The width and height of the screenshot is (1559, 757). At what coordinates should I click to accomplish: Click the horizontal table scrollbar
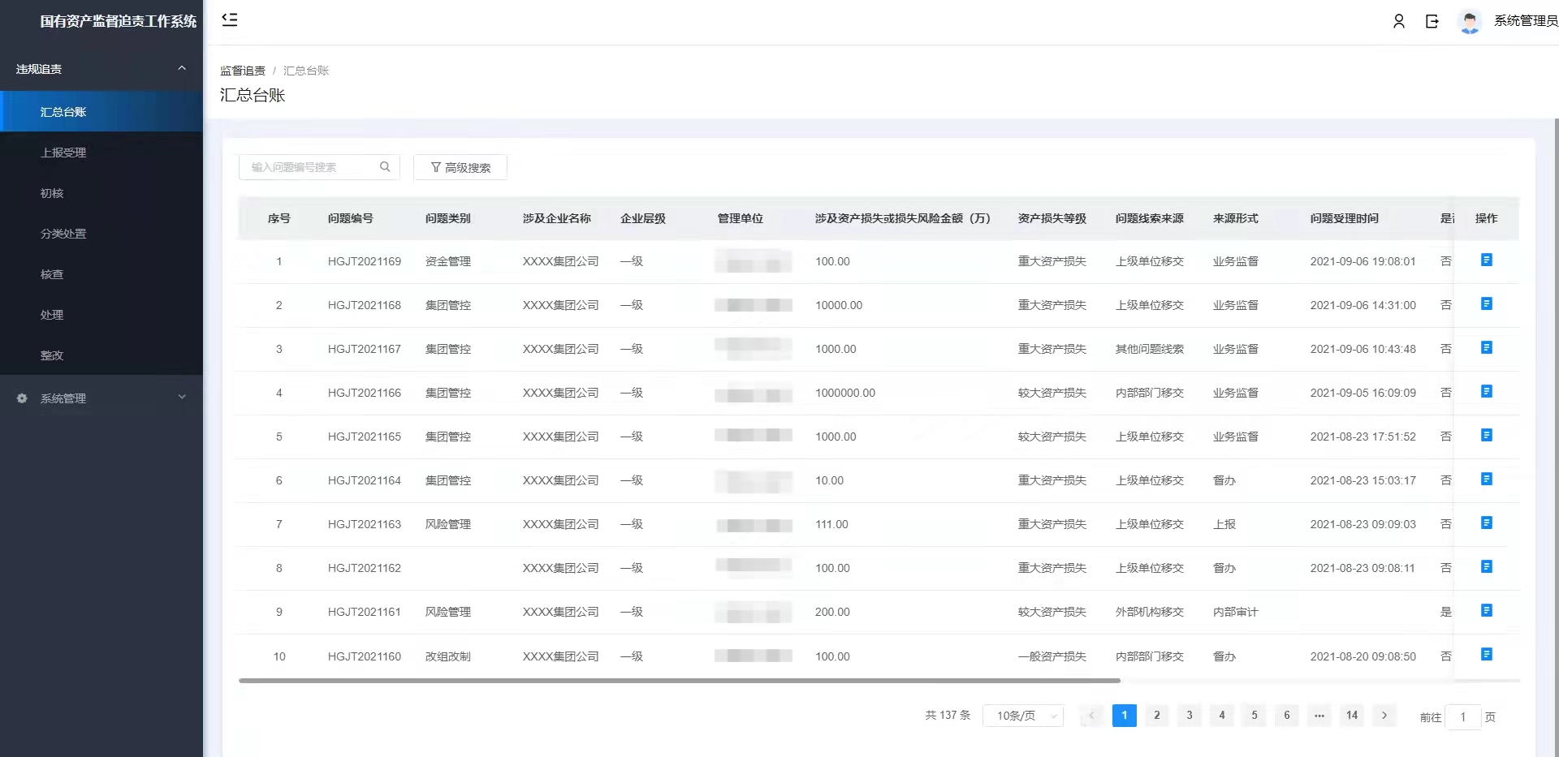pos(680,681)
